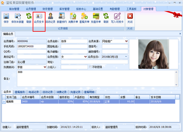Click 写入可视卡 write card icon
The image size is (183, 132).
click(117, 18)
